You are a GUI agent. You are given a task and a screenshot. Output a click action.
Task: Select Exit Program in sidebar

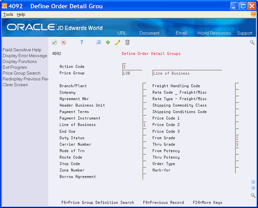coord(15,67)
